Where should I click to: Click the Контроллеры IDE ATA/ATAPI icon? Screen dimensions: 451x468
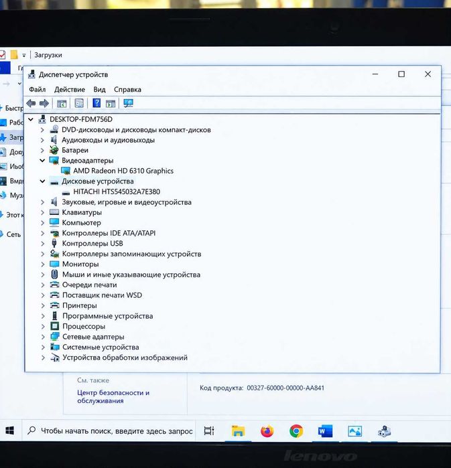pos(55,233)
